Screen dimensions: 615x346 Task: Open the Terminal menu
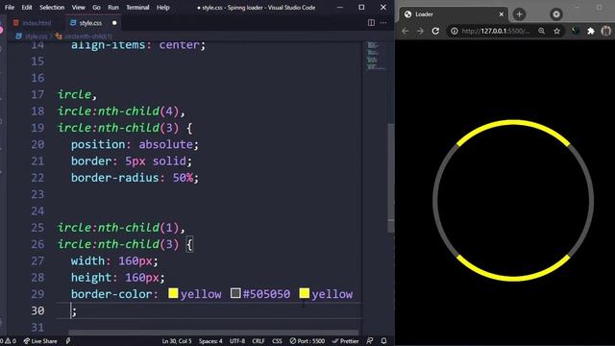click(x=137, y=7)
